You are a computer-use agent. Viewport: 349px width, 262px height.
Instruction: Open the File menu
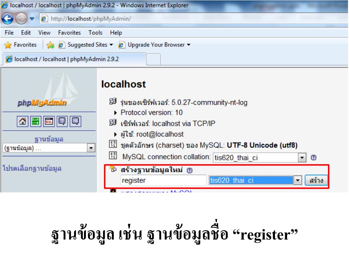pos(9,33)
